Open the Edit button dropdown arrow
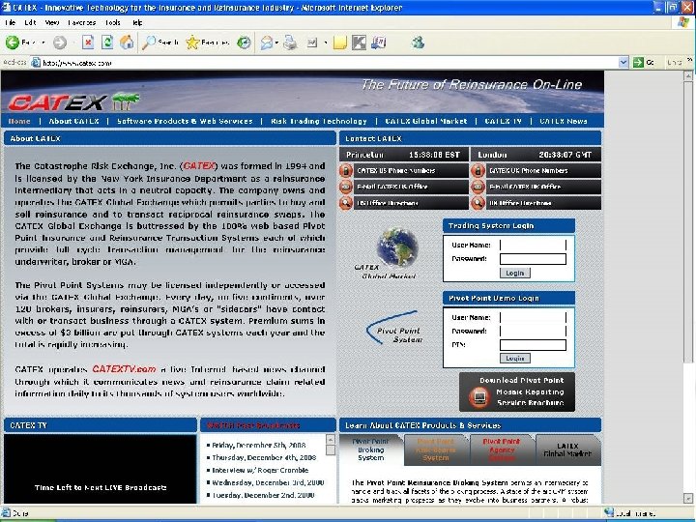Viewport: 696px width, 522px height. click(326, 43)
